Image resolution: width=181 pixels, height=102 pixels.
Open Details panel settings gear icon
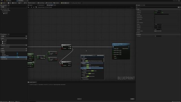180,7
